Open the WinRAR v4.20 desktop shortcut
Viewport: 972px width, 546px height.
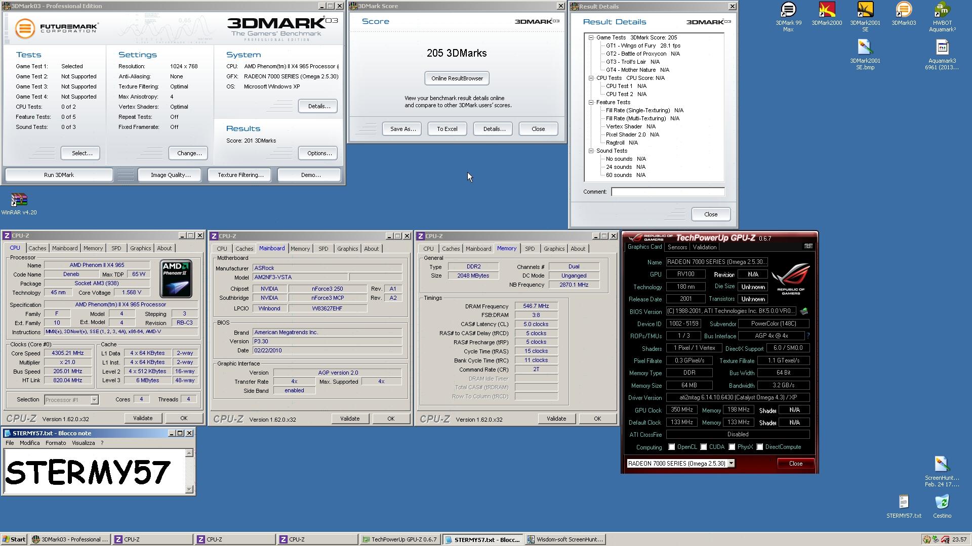click(19, 203)
